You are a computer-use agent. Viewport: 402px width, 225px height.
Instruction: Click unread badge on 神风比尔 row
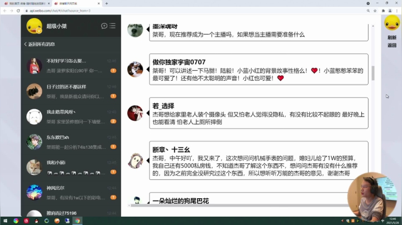[x=113, y=197]
